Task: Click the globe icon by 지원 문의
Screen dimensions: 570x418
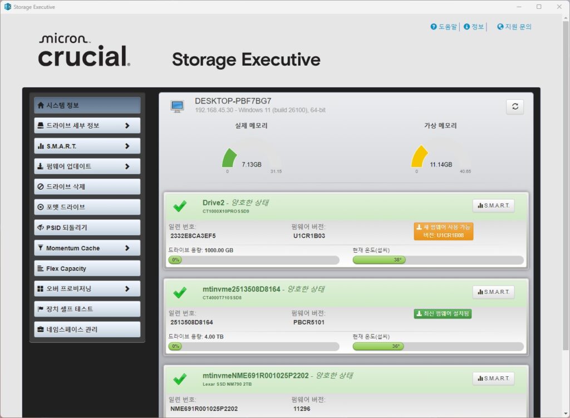Action: click(500, 27)
